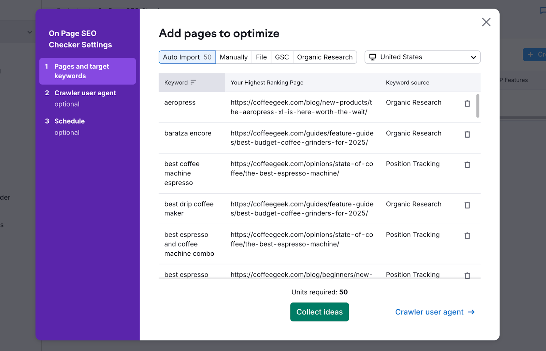Delete the baratza encore keyword row

(x=467, y=134)
